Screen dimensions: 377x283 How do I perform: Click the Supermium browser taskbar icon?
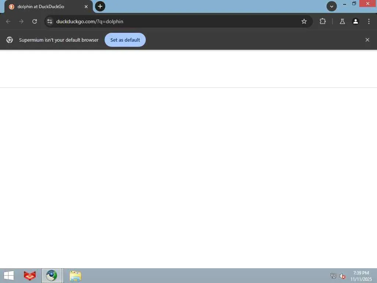[x=52, y=276]
